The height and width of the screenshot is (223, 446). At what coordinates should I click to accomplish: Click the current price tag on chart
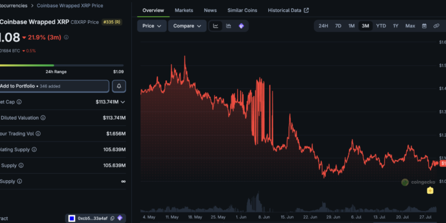pyautogui.click(x=442, y=164)
